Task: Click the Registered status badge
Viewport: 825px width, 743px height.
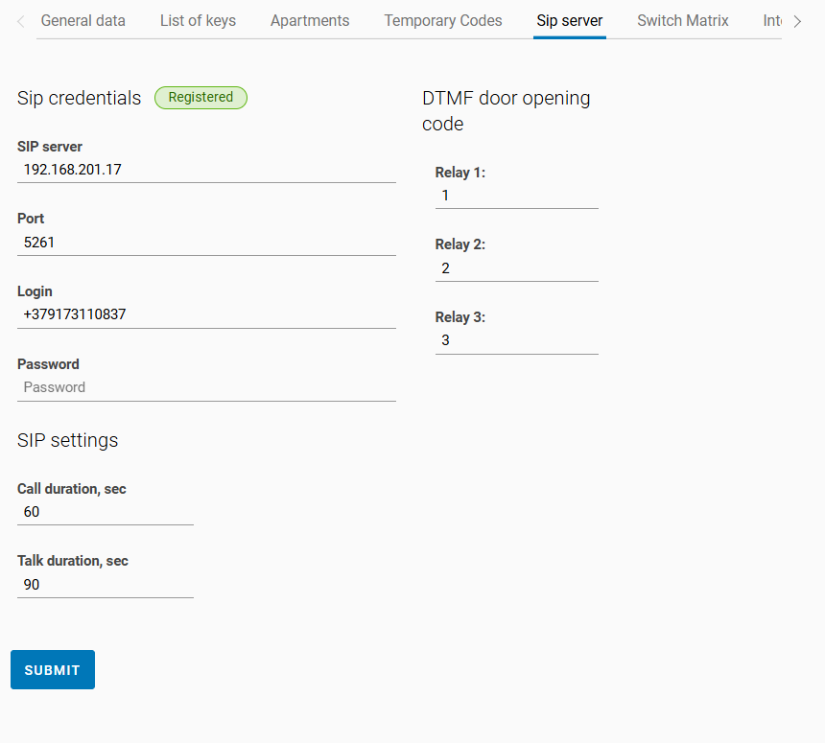Action: tap(200, 97)
